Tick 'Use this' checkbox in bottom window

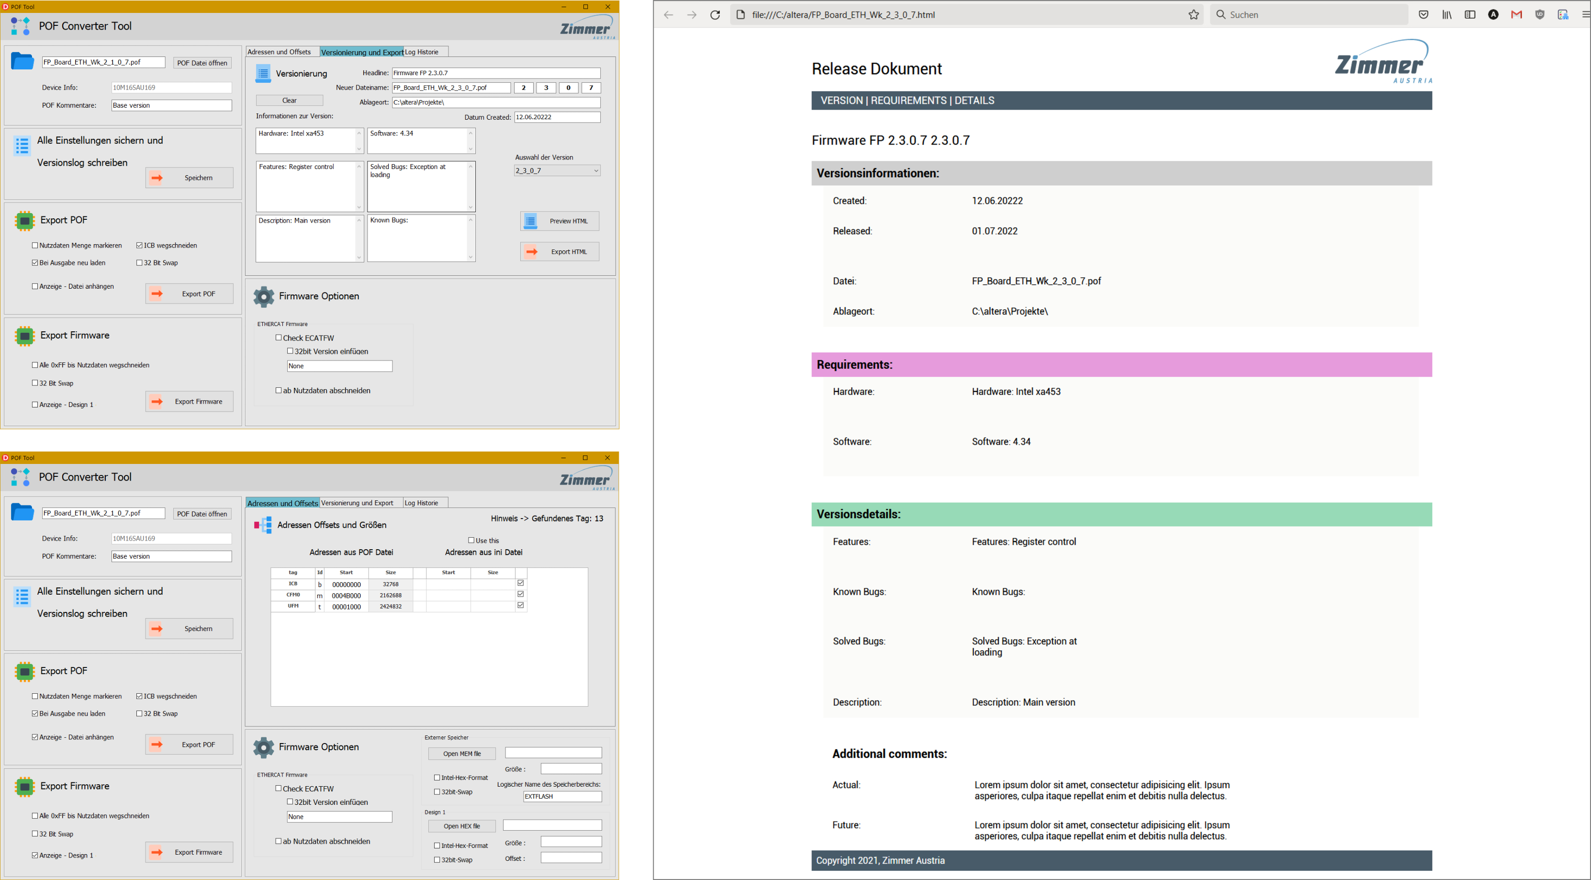tap(471, 540)
